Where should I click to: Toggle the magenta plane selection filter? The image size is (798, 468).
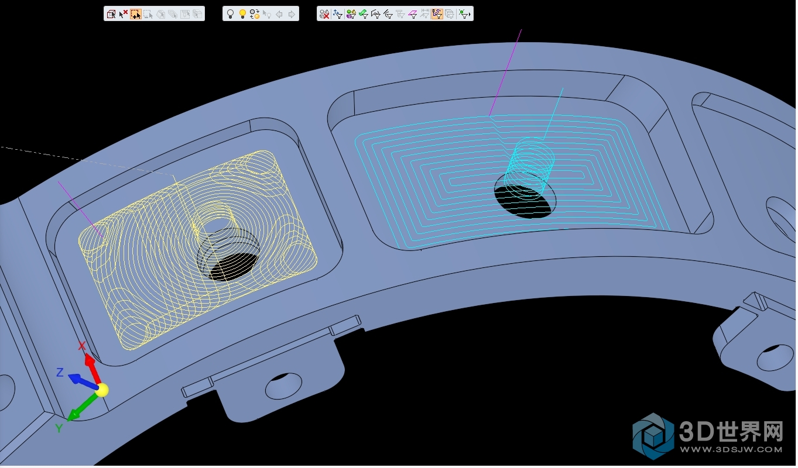tap(413, 14)
